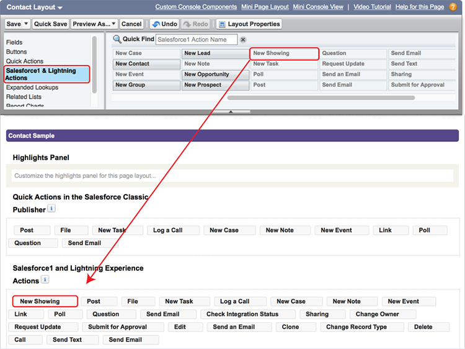Open Layout Properties
This screenshot has width=465, height=349.
coord(249,24)
